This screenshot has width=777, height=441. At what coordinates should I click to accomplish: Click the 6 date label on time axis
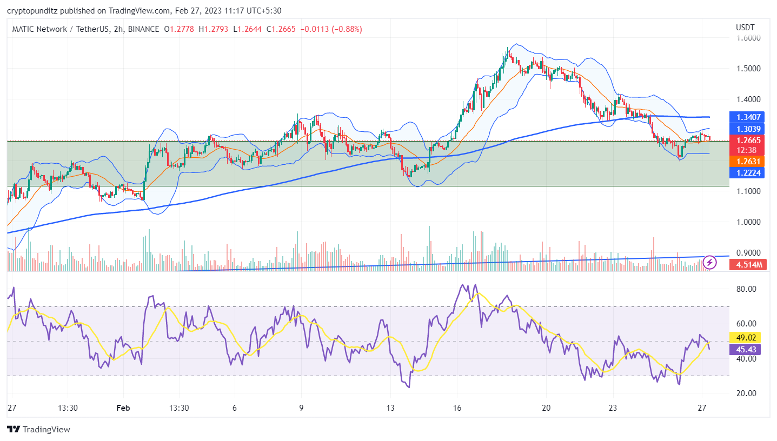[x=234, y=408]
